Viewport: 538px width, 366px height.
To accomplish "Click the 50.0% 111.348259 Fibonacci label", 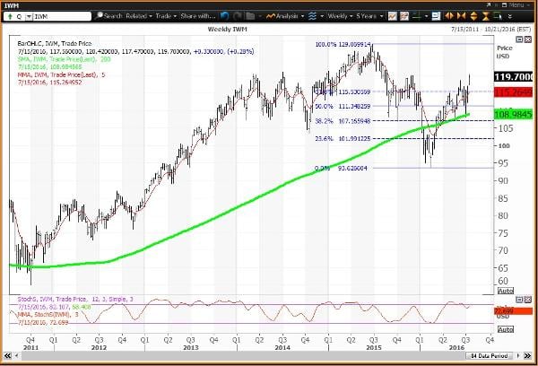I will point(343,107).
